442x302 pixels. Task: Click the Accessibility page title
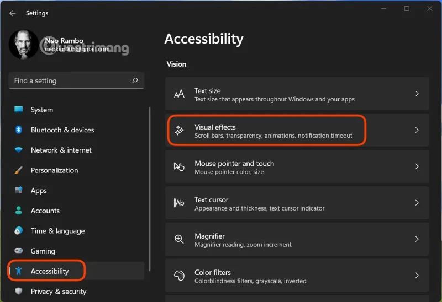204,39
